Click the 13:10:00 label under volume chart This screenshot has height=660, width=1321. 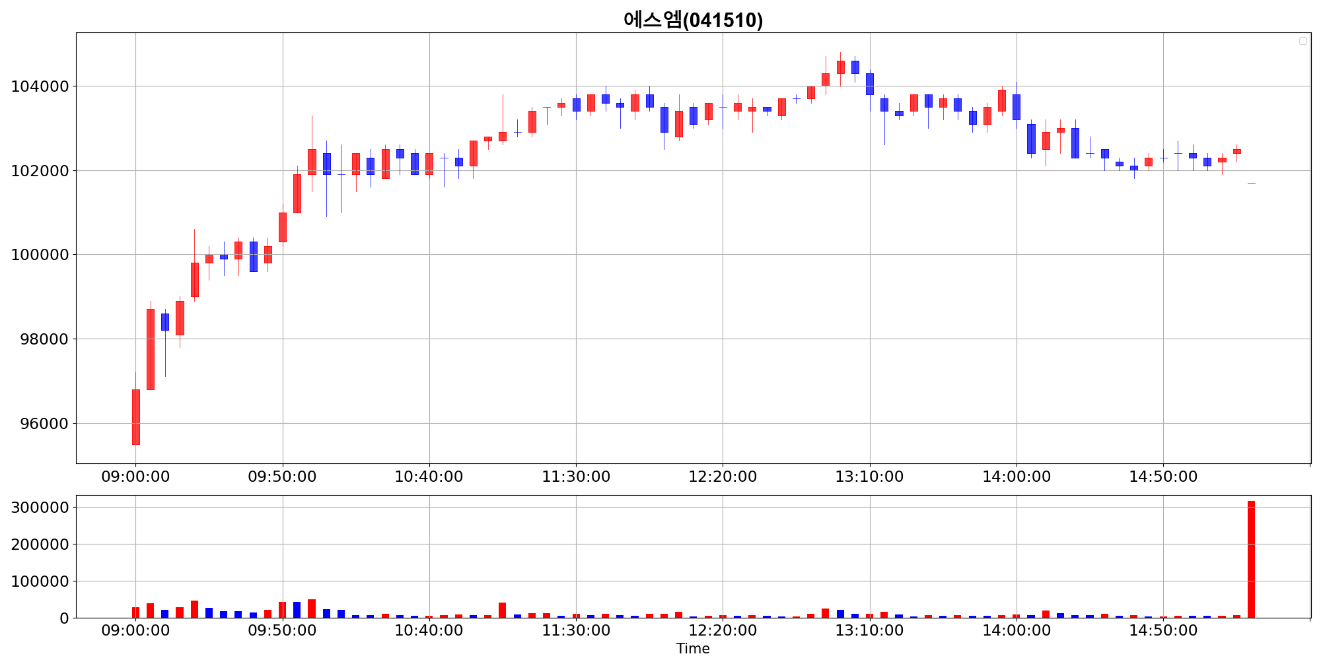(x=869, y=630)
